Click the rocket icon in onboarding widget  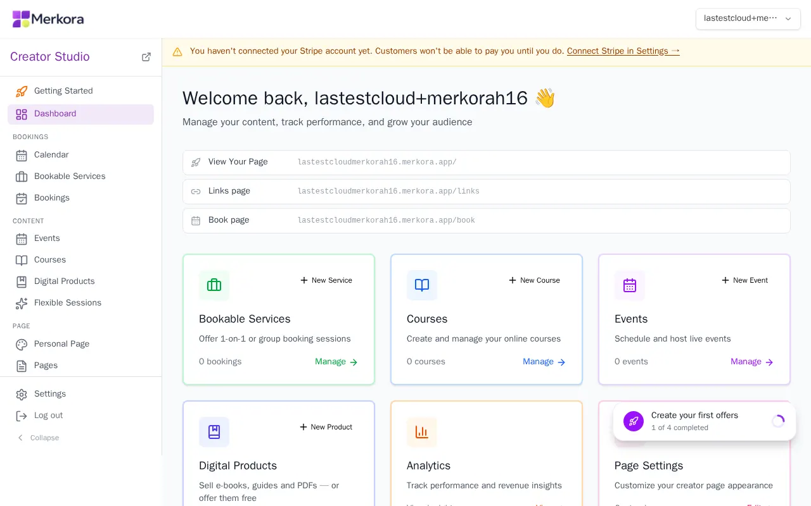click(634, 421)
